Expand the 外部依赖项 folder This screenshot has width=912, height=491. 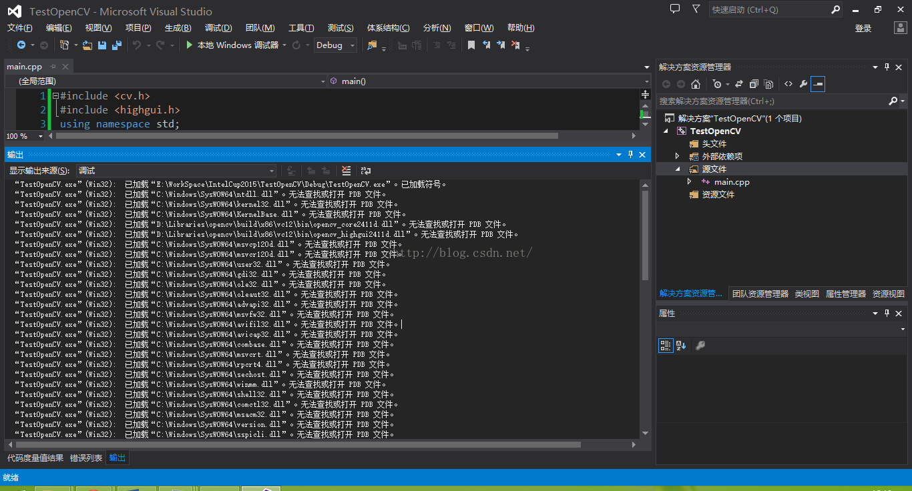[678, 156]
